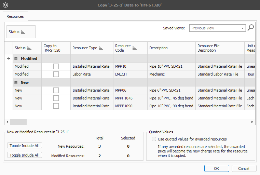Tick the copy checkbox for MPPF1090
The height and width of the screenshot is (175, 260).
coord(56,106)
